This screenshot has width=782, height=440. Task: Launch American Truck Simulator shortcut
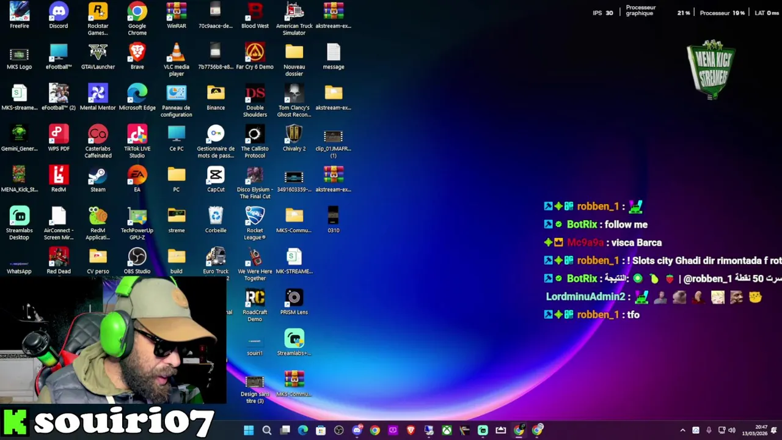click(x=294, y=19)
